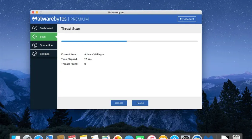Image resolution: width=252 pixels, height=139 pixels.
Task: Open Safari from the Dock
Action: pyautogui.click(x=39, y=137)
